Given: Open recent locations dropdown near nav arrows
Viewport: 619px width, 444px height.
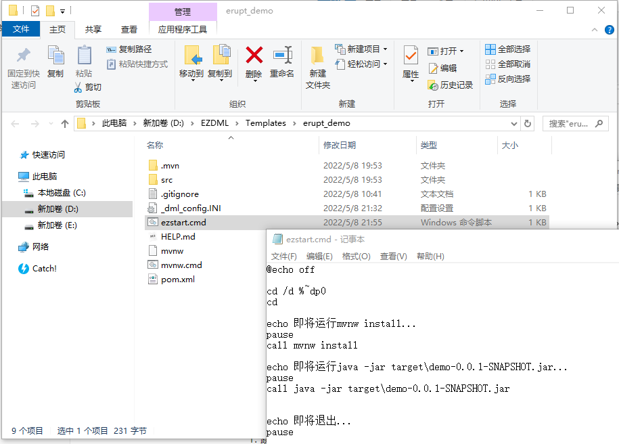Looking at the screenshot, I should tap(51, 124).
